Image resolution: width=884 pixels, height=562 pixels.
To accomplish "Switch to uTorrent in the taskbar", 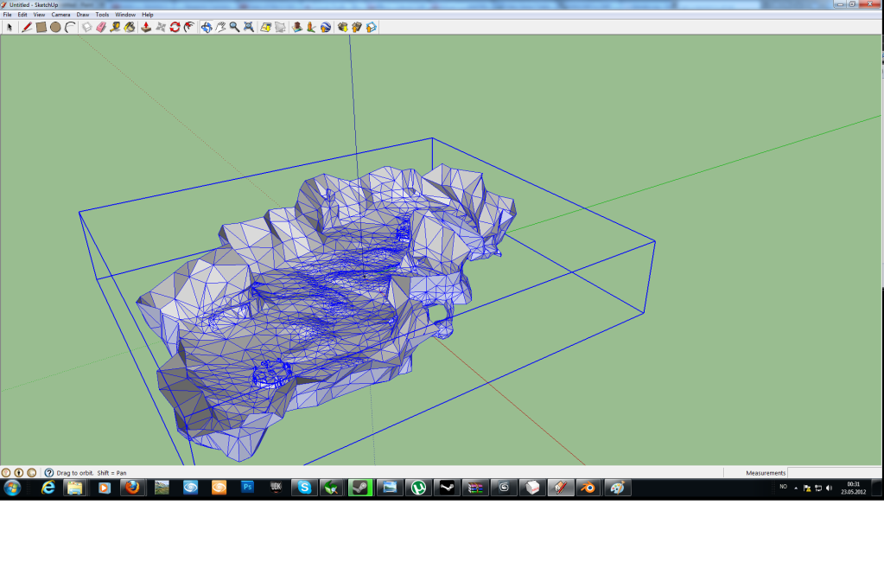I will (418, 488).
